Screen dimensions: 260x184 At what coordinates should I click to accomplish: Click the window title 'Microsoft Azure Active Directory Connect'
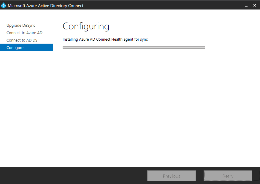click(46, 6)
